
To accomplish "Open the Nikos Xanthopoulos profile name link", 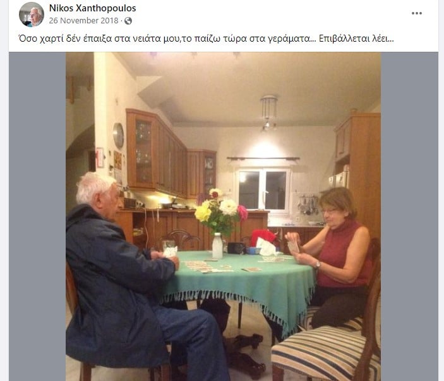I will (92, 8).
